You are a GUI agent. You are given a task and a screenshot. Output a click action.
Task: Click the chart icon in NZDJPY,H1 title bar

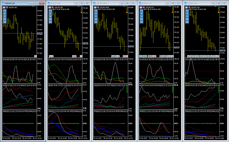click(140, 3)
